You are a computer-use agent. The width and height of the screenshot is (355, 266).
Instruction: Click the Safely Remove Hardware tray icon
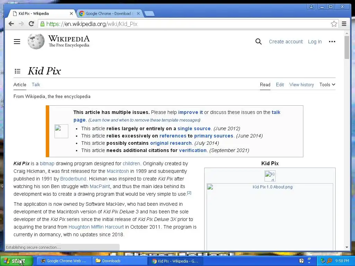pyautogui.click(x=323, y=261)
